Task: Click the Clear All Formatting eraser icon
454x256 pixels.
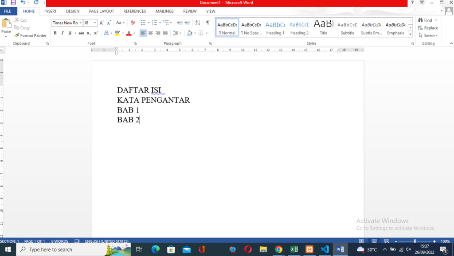Action: [133, 23]
